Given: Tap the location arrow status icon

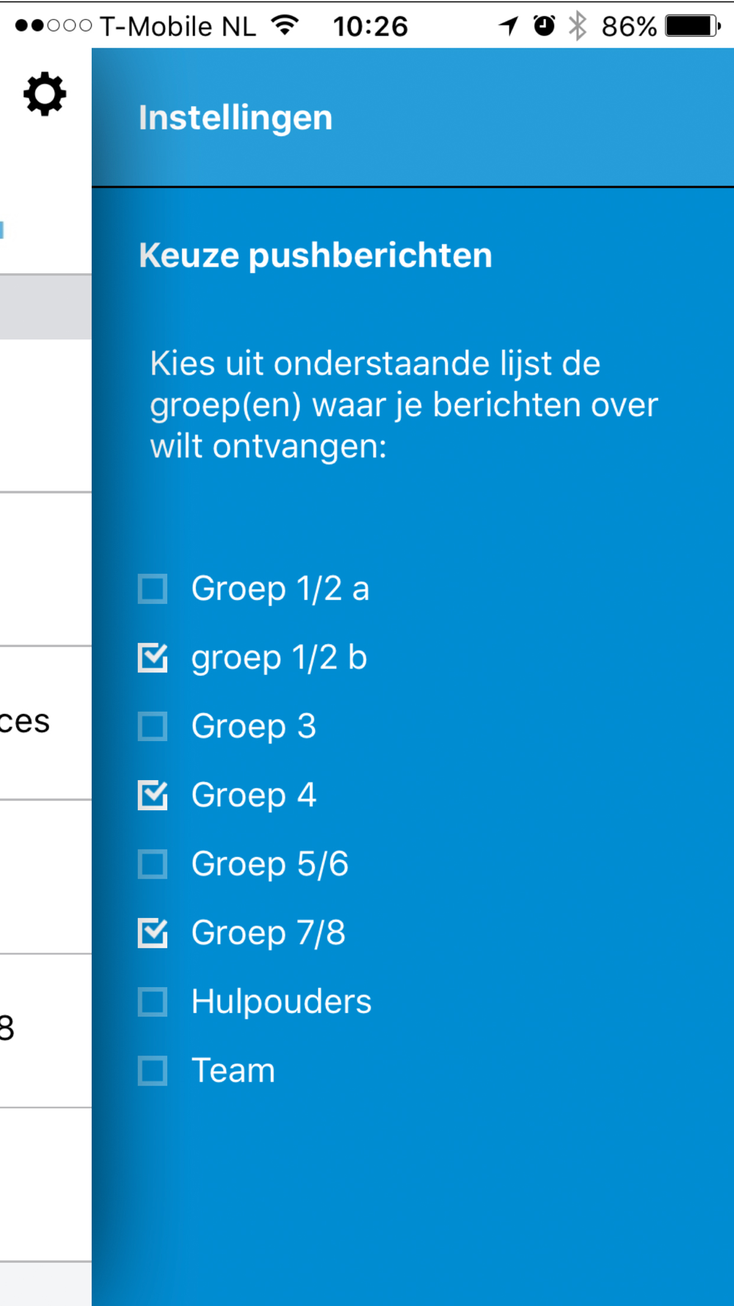Looking at the screenshot, I should [508, 26].
